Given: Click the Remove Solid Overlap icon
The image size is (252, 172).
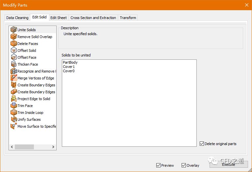Looking at the screenshot, I should pos(14,36).
